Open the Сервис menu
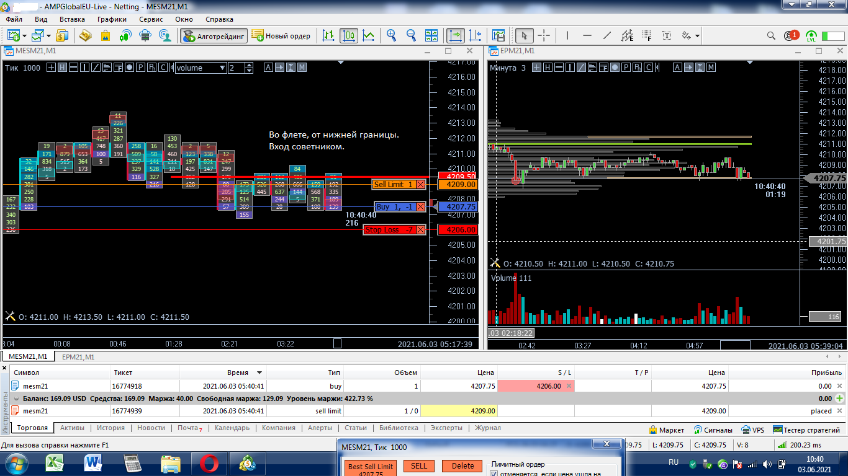The width and height of the screenshot is (848, 476). point(151,19)
